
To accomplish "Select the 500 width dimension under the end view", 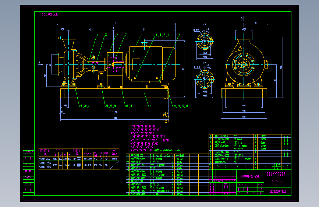I will 244,117.
